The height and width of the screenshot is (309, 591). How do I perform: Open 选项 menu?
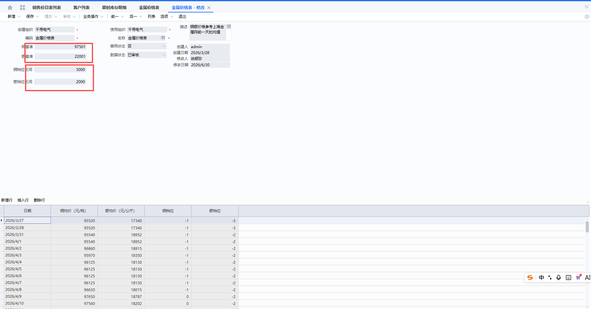pyautogui.click(x=164, y=17)
